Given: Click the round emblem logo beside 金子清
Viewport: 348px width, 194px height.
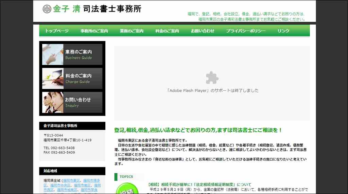Looking at the screenshot, I should tap(47, 9).
